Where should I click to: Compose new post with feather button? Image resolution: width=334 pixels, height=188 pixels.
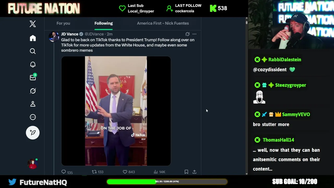coord(33,133)
